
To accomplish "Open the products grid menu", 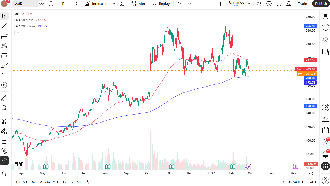I will 325,166.
